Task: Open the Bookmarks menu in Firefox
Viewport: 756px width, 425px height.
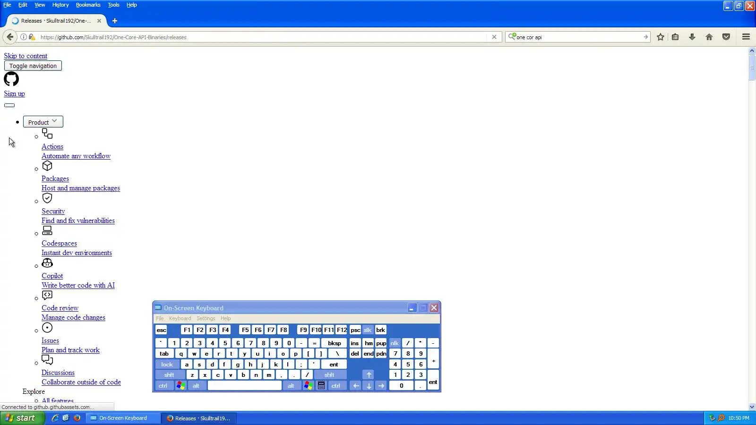Action: 88,5
